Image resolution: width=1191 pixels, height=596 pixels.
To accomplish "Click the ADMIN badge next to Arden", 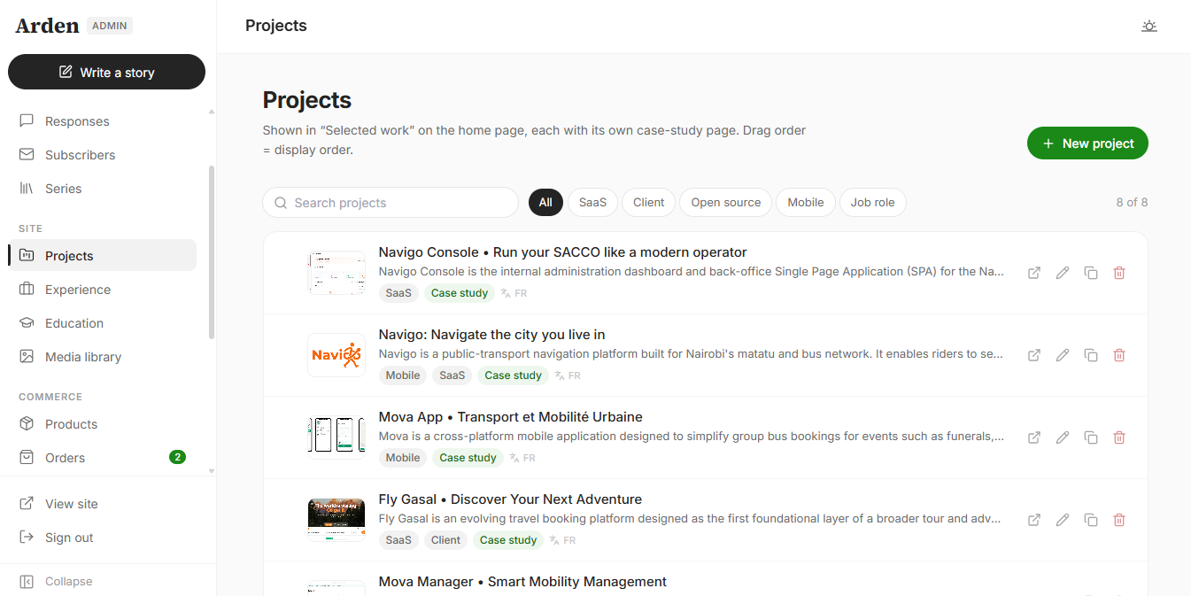I will click(110, 26).
